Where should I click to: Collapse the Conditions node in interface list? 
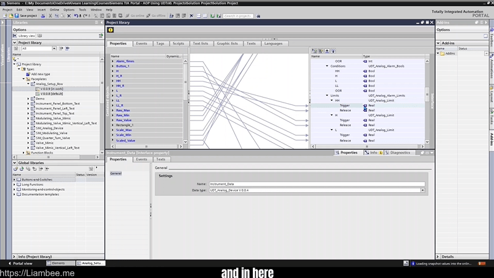(x=327, y=66)
